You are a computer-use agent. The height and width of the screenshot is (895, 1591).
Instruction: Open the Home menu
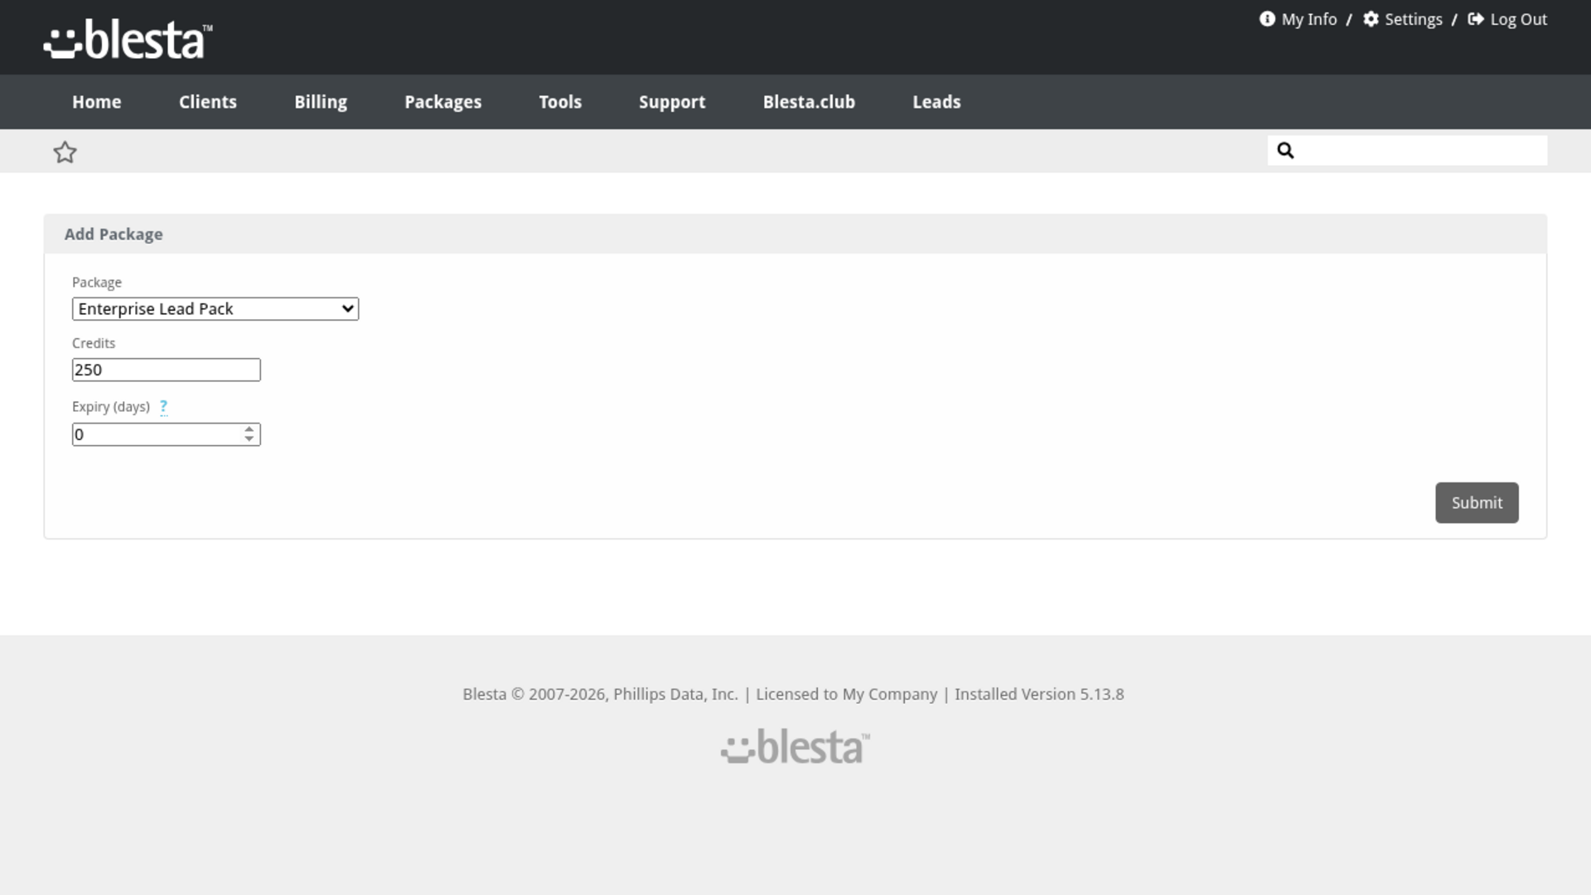pos(97,102)
